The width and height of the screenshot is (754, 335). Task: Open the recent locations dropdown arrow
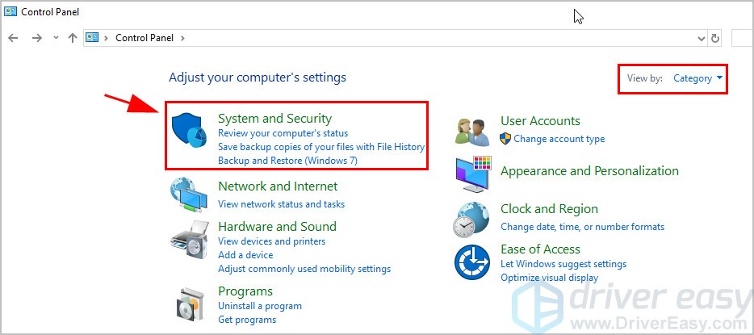pyautogui.click(x=57, y=38)
